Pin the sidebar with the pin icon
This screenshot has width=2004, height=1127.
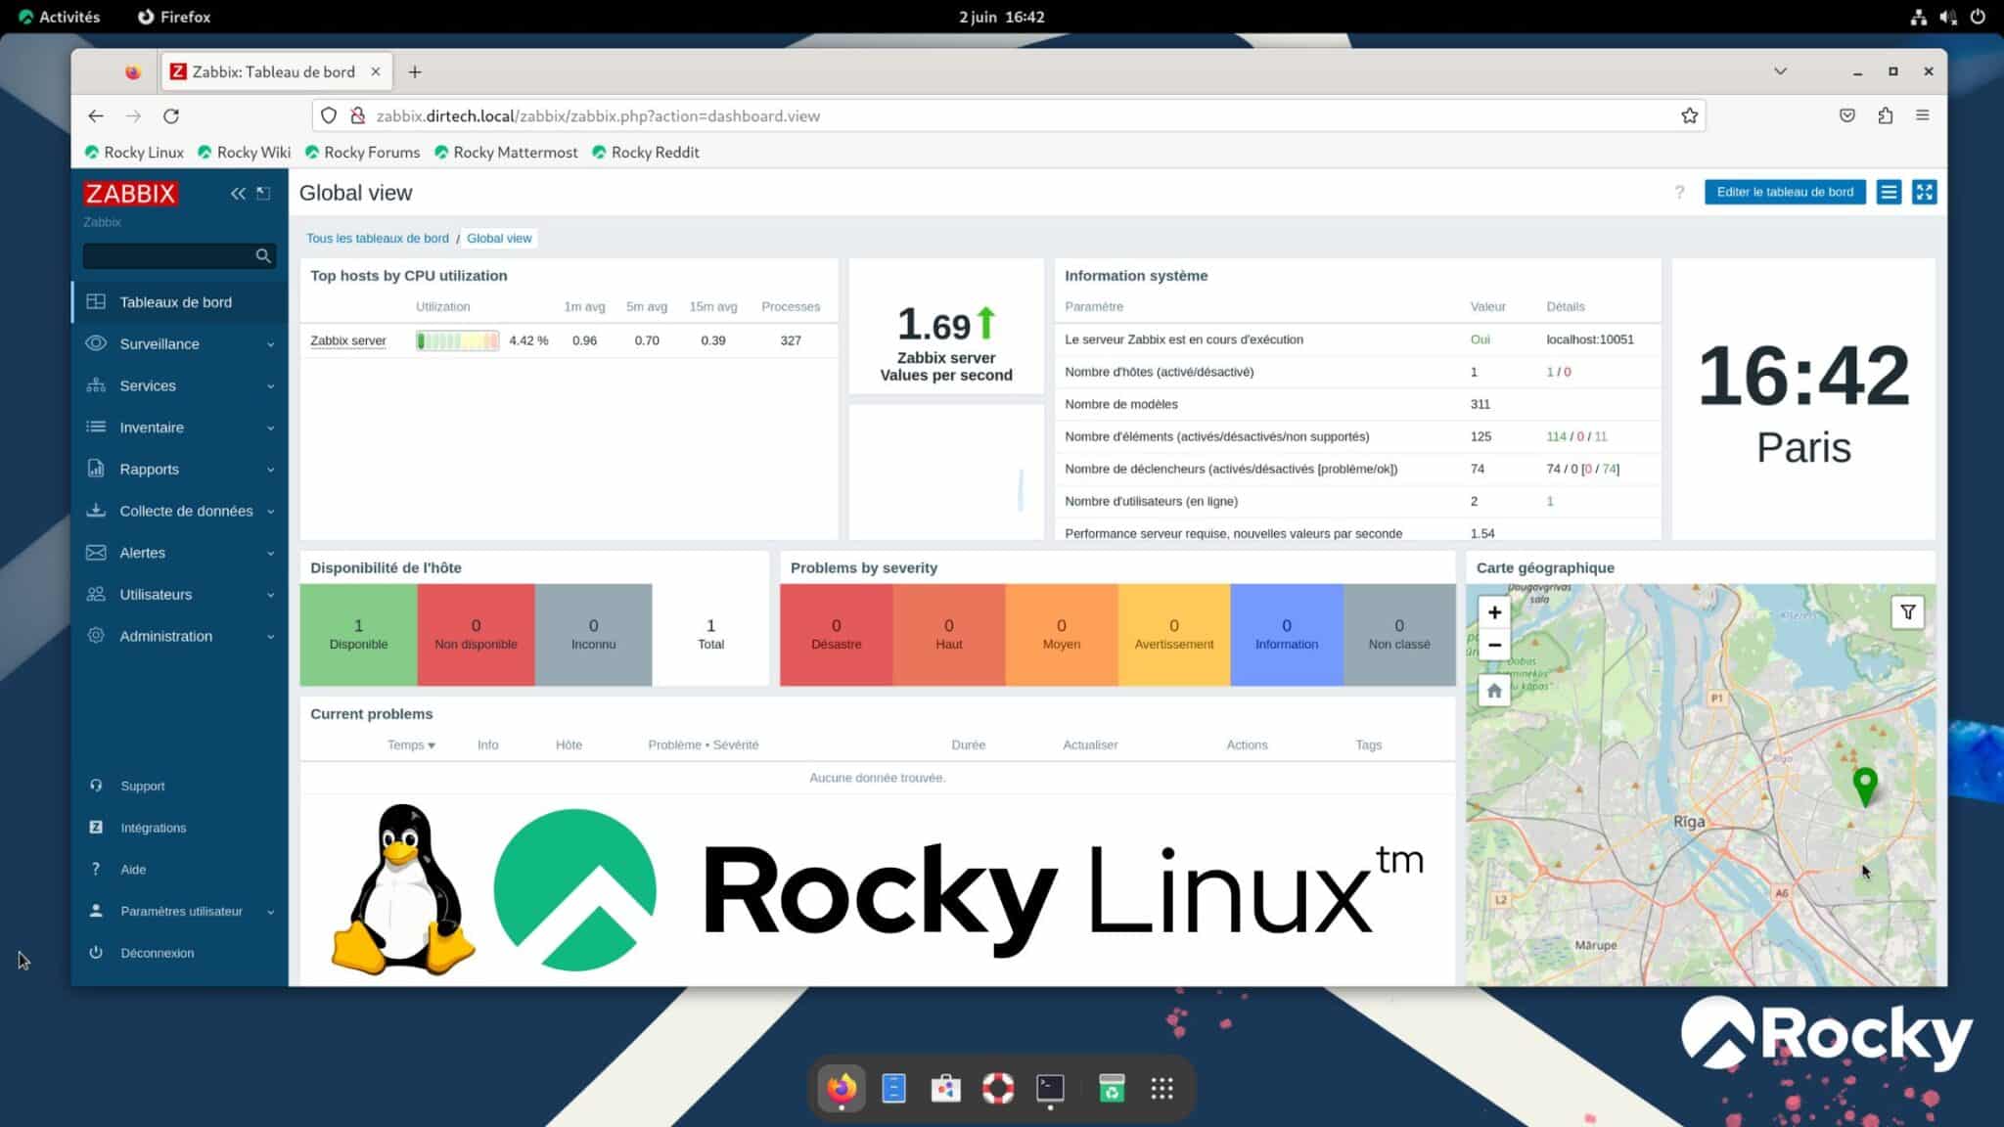261,193
